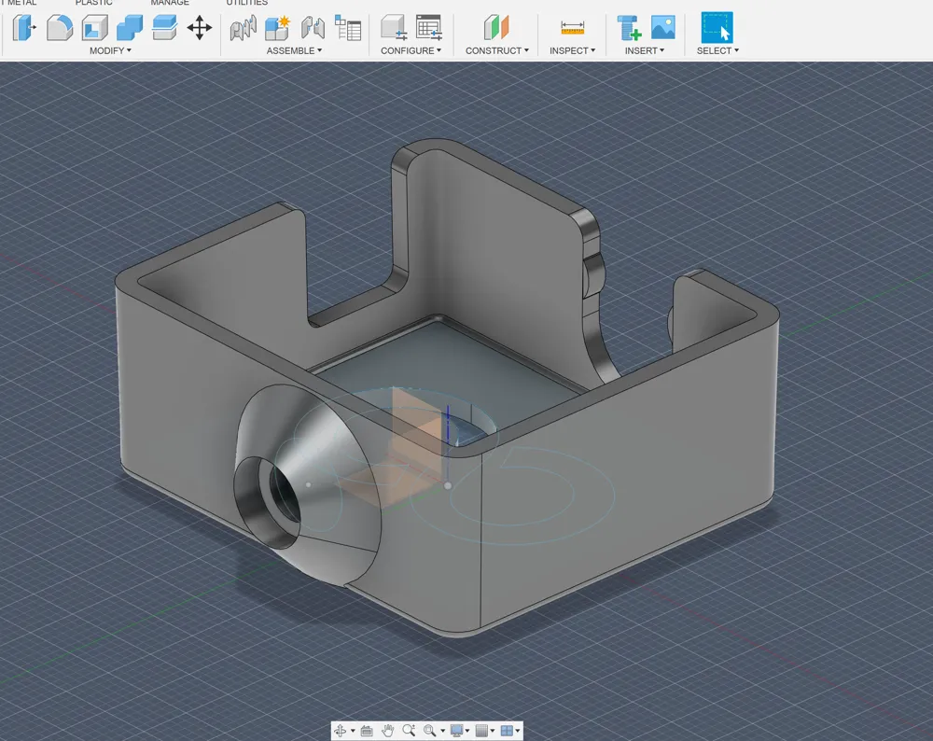Screen dimensions: 933x741
Task: Click the Viewports layout icon
Action: tap(507, 731)
